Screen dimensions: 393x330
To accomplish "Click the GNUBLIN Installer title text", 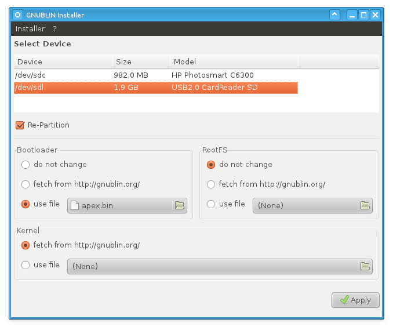I will pos(55,15).
